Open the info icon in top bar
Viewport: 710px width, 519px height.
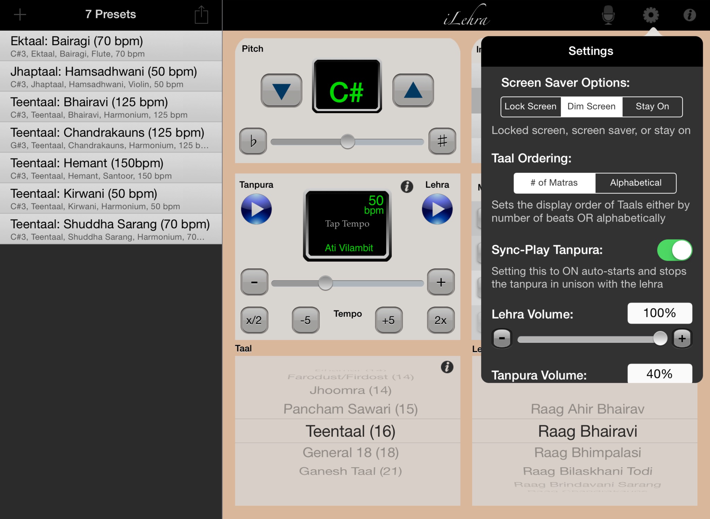(x=689, y=15)
